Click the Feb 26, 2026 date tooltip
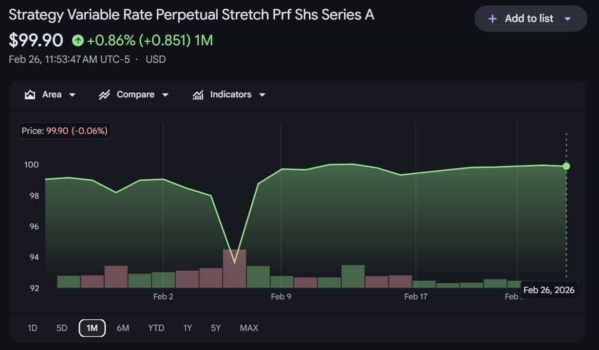The width and height of the screenshot is (599, 350). [x=549, y=290]
